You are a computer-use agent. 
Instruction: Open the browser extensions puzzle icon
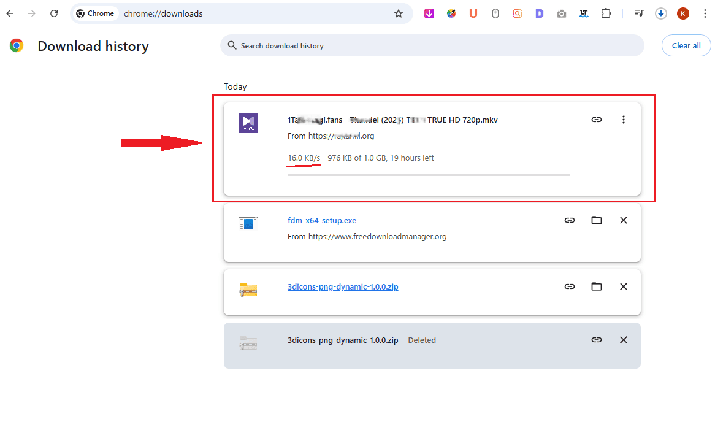pos(606,13)
